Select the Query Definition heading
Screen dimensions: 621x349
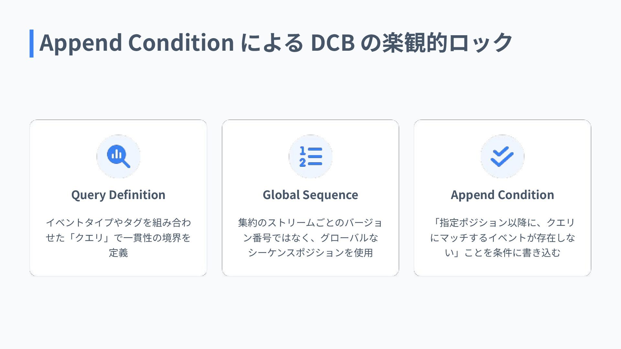point(118,195)
